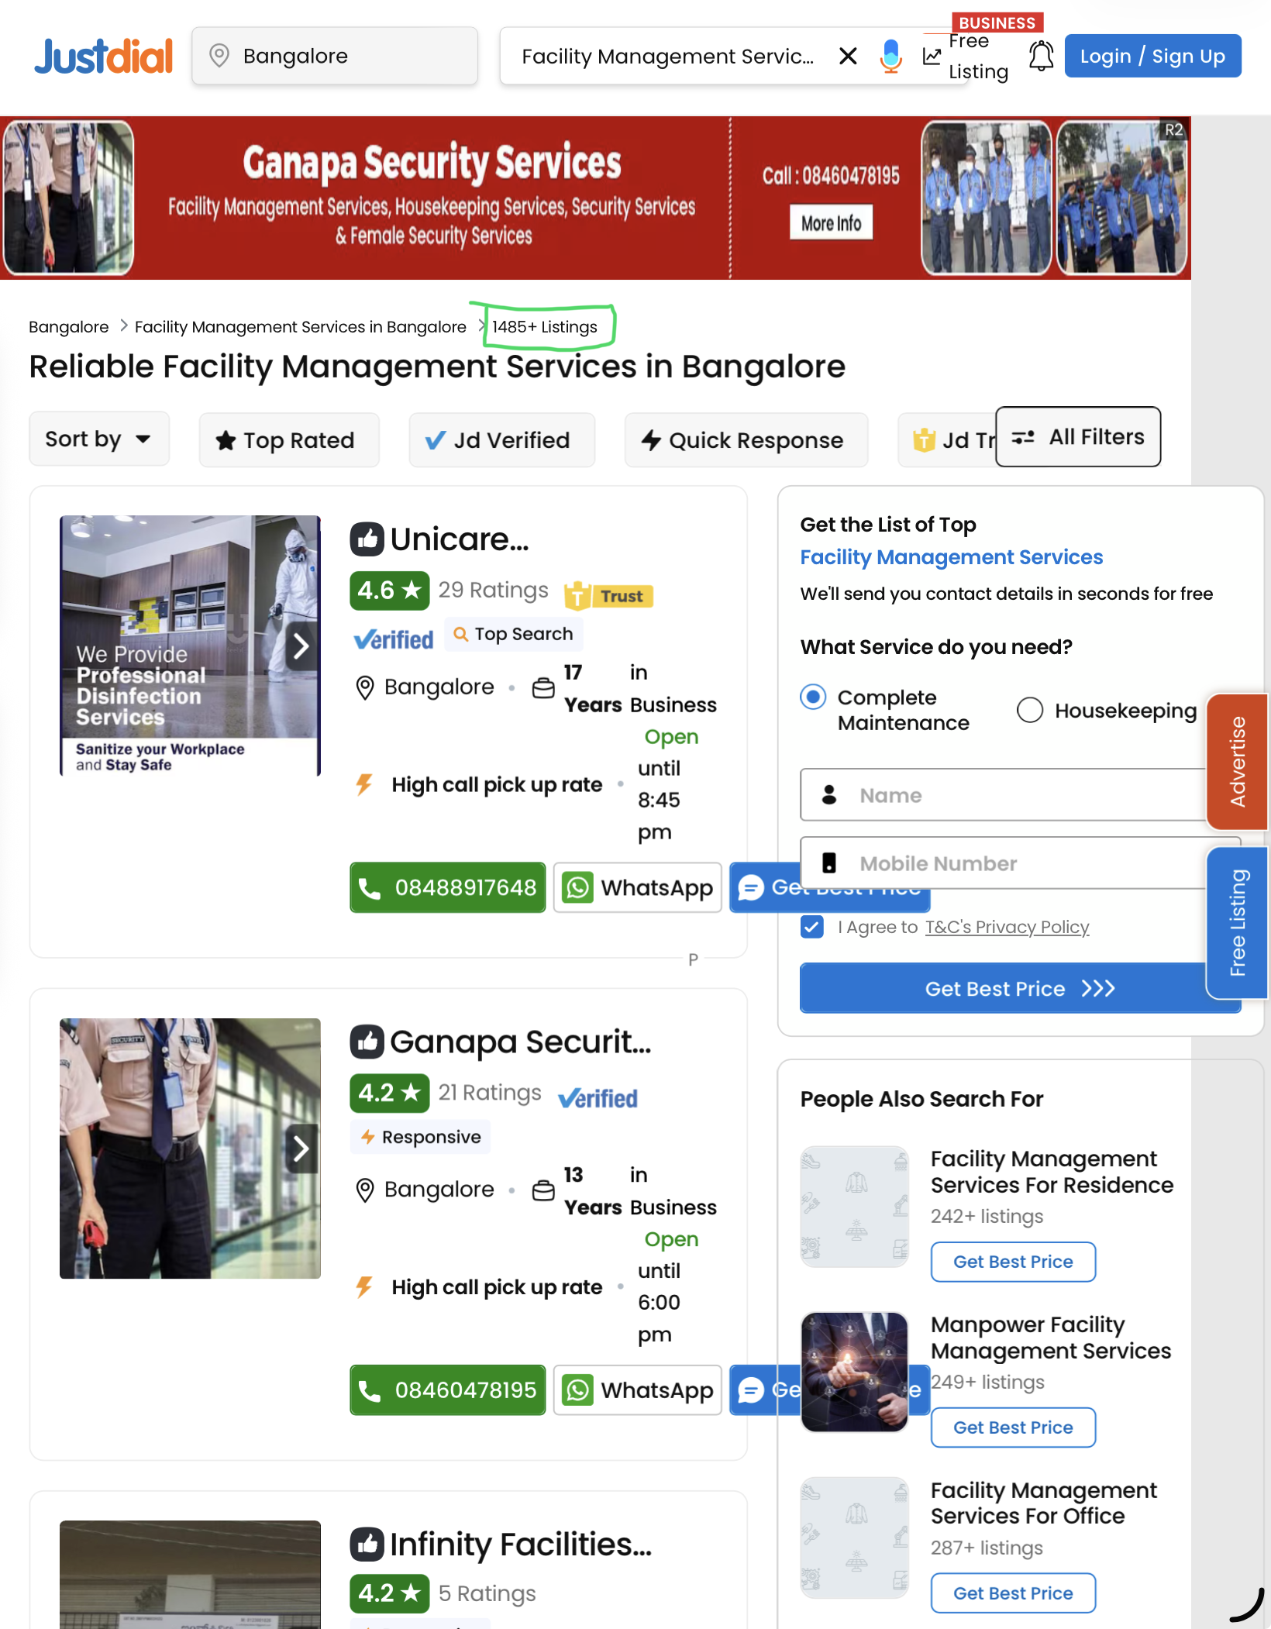Viewport: 1271px width, 1629px height.
Task: Apply the Jd Verified filter
Action: [502, 440]
